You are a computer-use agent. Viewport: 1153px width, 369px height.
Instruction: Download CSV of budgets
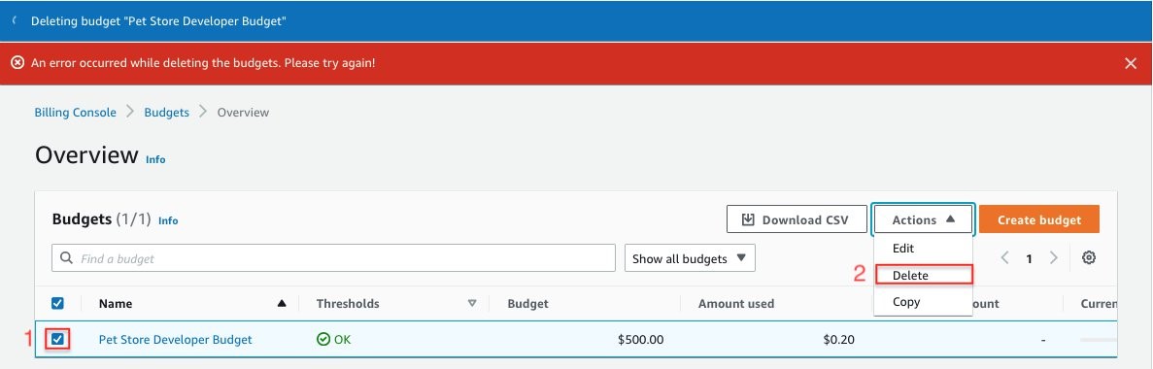point(797,219)
